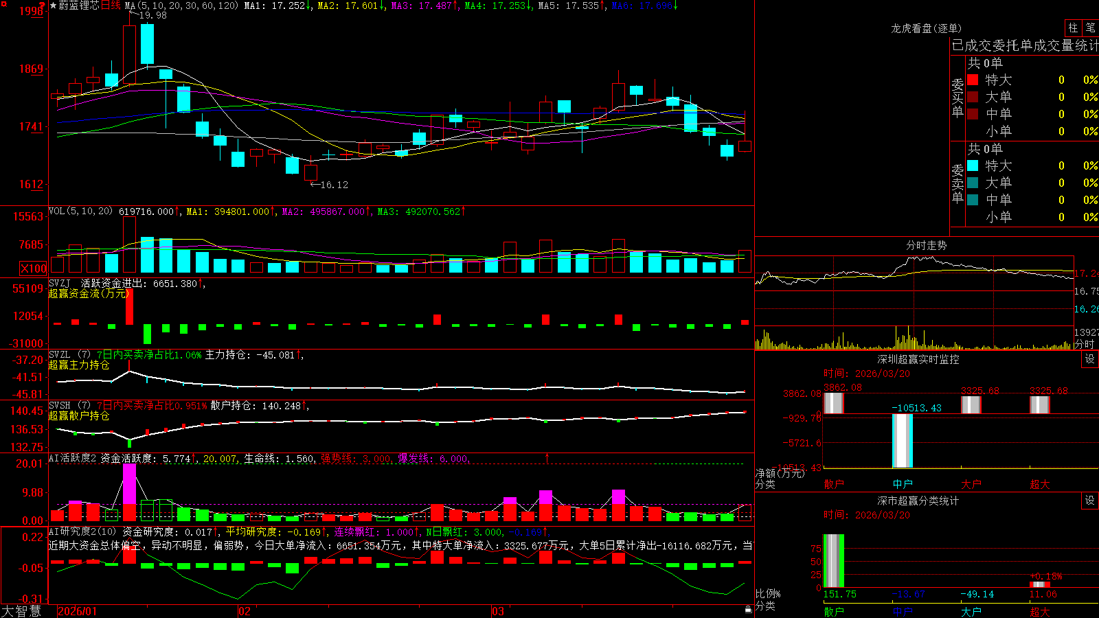Click the SVZL (7) indicator name
The height and width of the screenshot is (618, 1099).
pyautogui.click(x=69, y=355)
